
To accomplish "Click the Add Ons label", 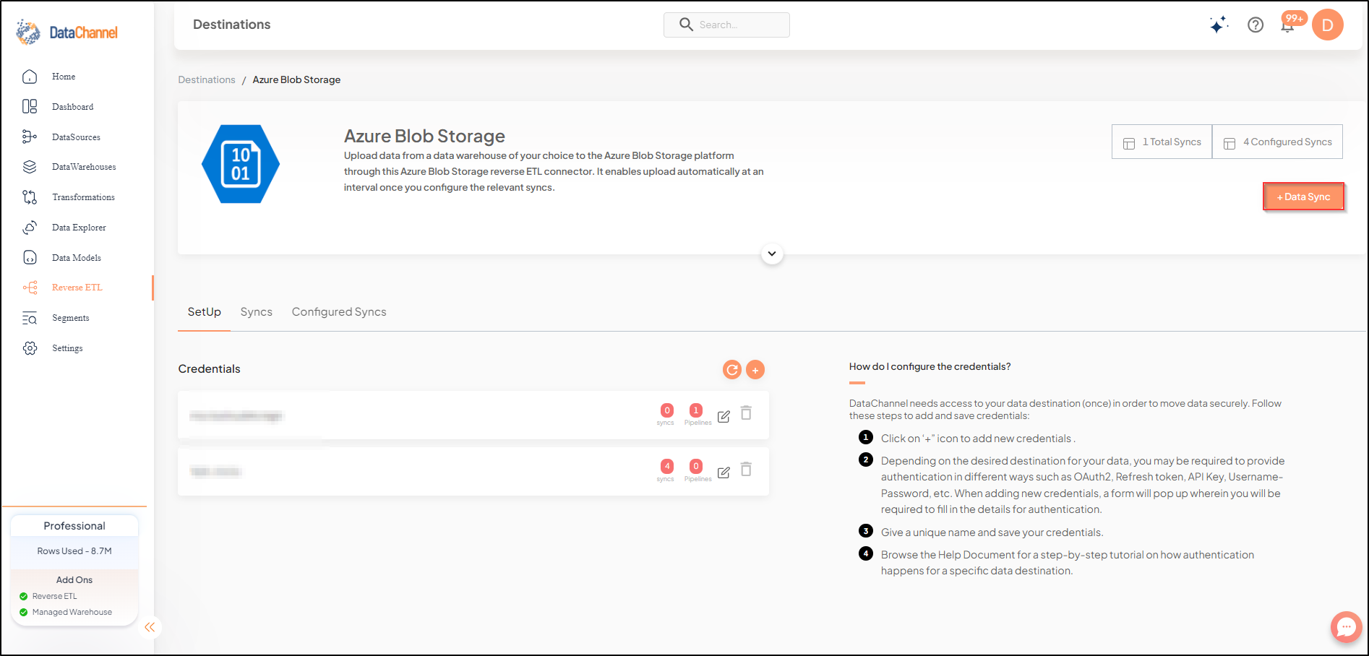I will [74, 580].
